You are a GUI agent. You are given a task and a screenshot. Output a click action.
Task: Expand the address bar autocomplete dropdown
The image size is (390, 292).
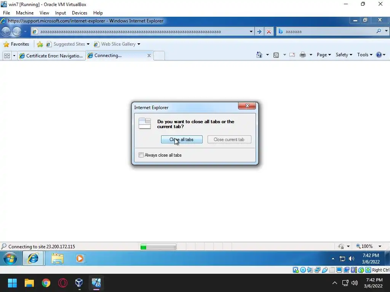(x=251, y=32)
